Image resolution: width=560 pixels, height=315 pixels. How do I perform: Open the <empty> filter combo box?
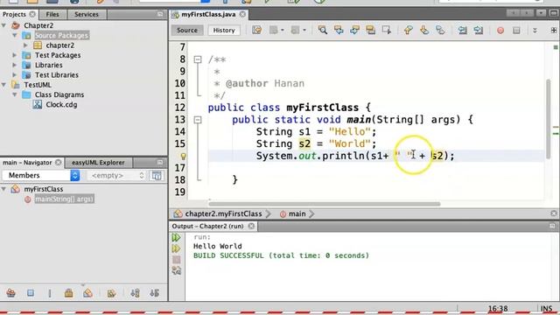pyautogui.click(x=116, y=175)
